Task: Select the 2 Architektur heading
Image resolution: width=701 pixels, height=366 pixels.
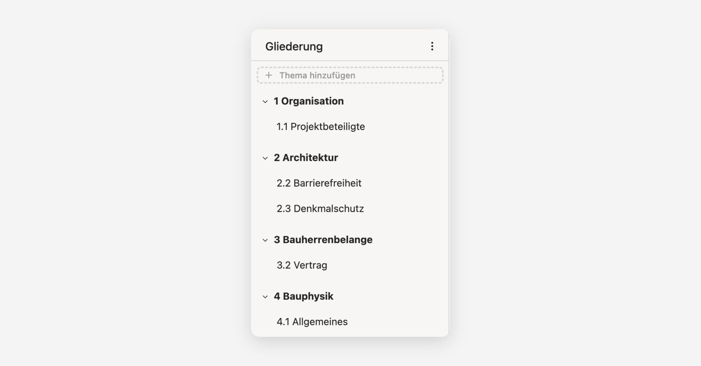Action: pyautogui.click(x=306, y=158)
